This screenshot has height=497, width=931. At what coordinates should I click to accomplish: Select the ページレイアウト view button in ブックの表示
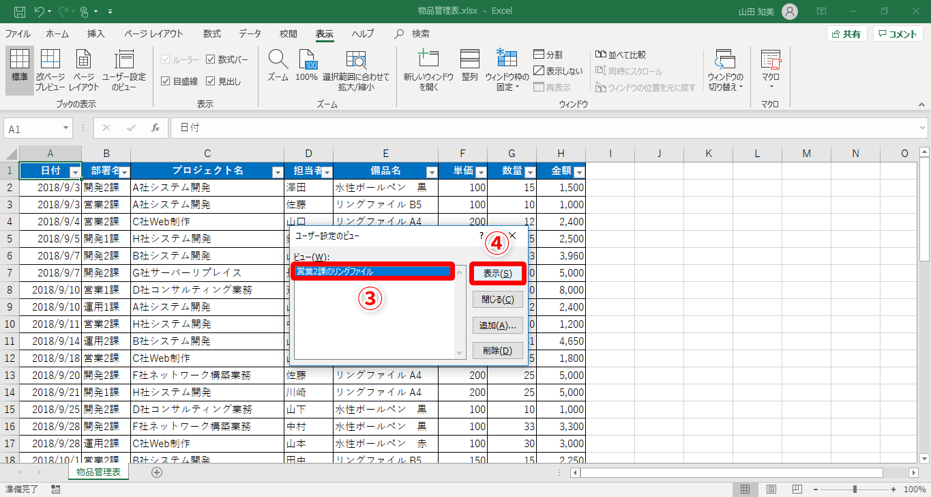[84, 70]
